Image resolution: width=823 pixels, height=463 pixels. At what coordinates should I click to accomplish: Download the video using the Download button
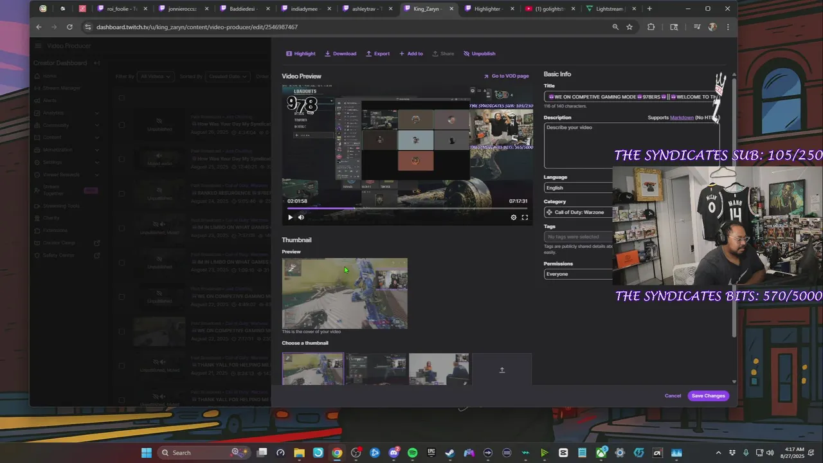point(340,53)
